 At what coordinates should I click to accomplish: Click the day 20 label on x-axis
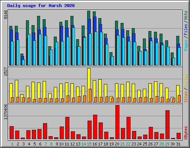(x=117, y=144)
